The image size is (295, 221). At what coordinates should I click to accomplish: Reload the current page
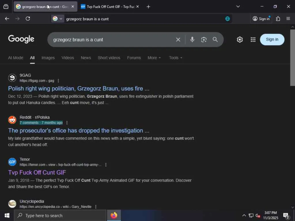pos(28,19)
